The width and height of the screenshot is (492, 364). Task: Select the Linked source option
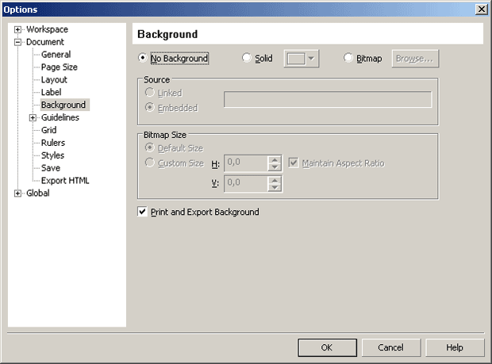coord(150,93)
